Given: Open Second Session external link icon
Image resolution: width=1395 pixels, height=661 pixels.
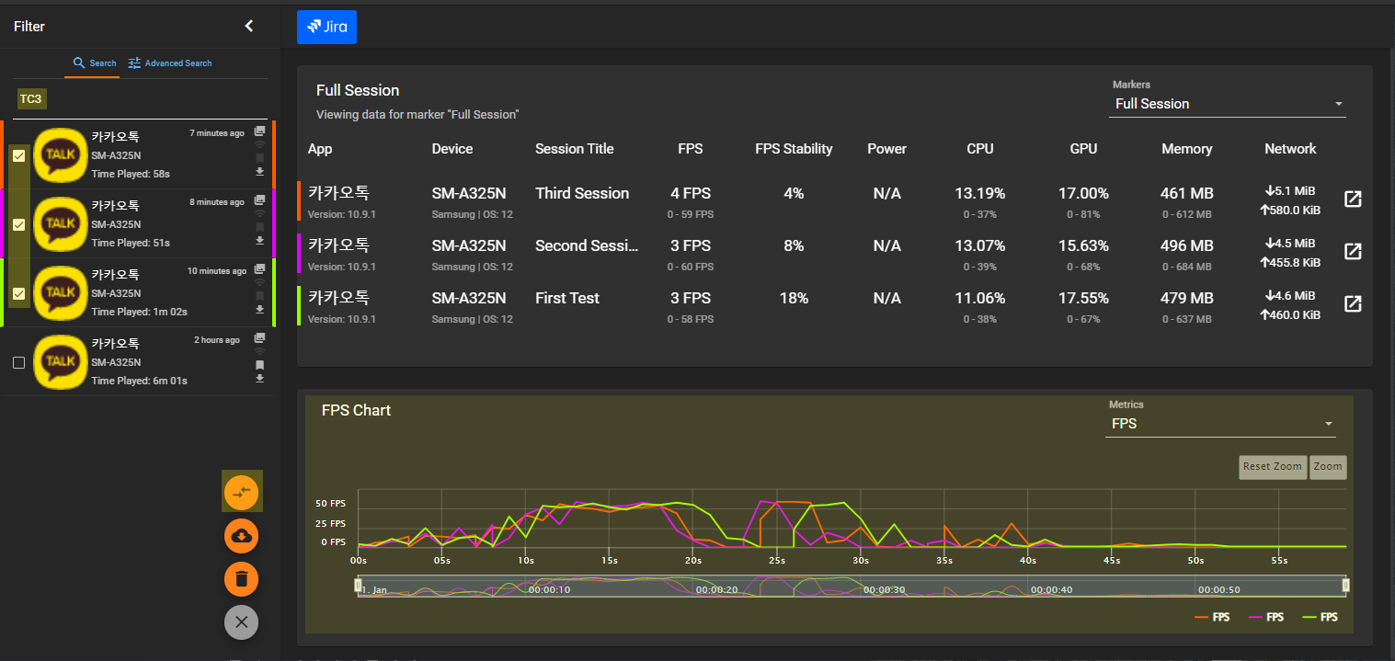Looking at the screenshot, I should pyautogui.click(x=1353, y=252).
